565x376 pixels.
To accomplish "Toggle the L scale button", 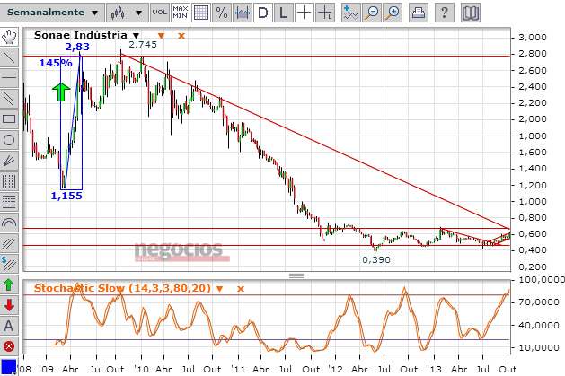I will (284, 13).
